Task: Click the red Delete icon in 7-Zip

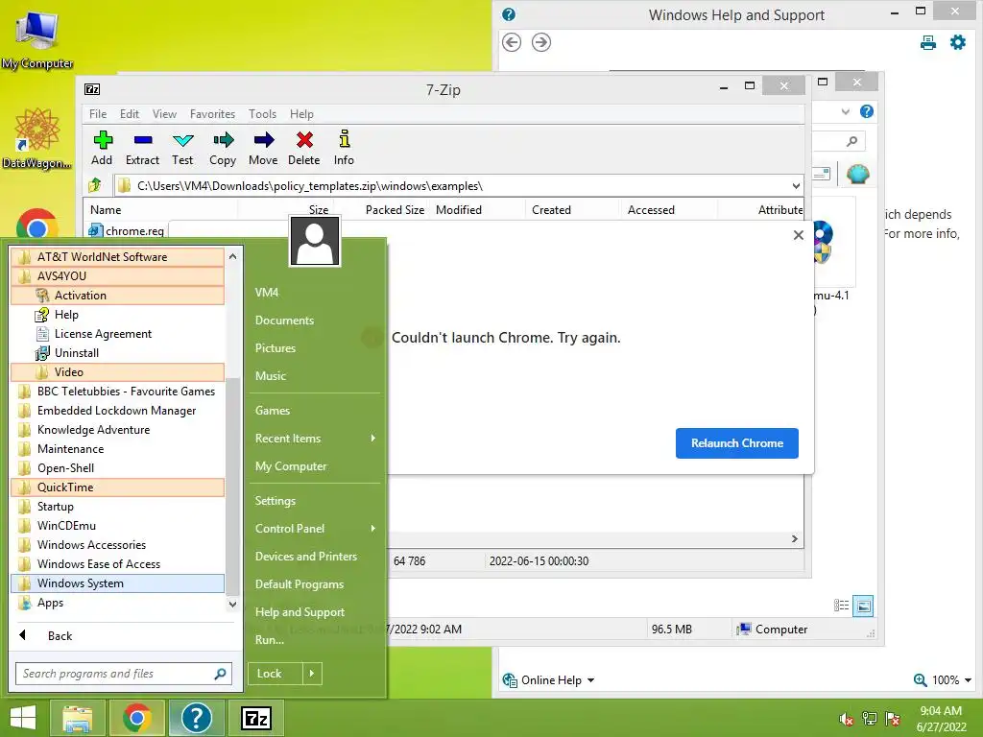Action: [304, 148]
